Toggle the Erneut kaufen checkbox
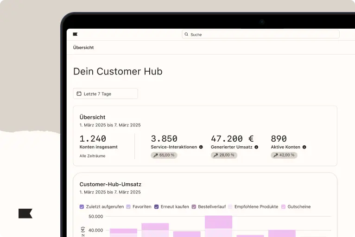Viewport: 355px width, 237px height. [x=157, y=207]
